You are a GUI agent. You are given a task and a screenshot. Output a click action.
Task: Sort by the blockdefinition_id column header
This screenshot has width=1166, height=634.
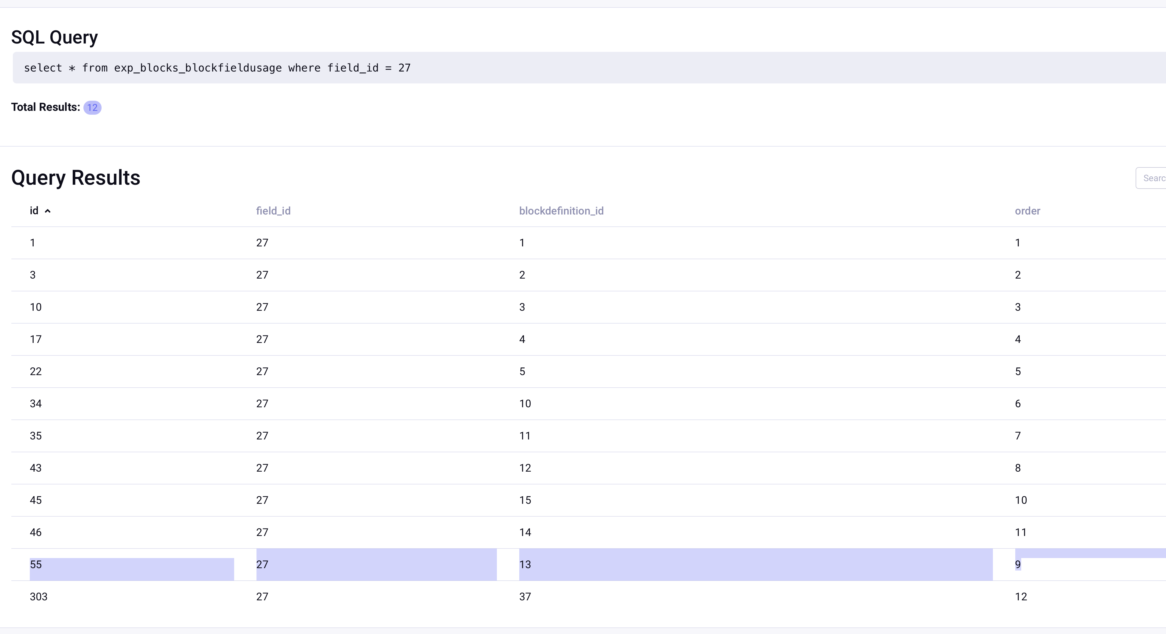point(561,211)
